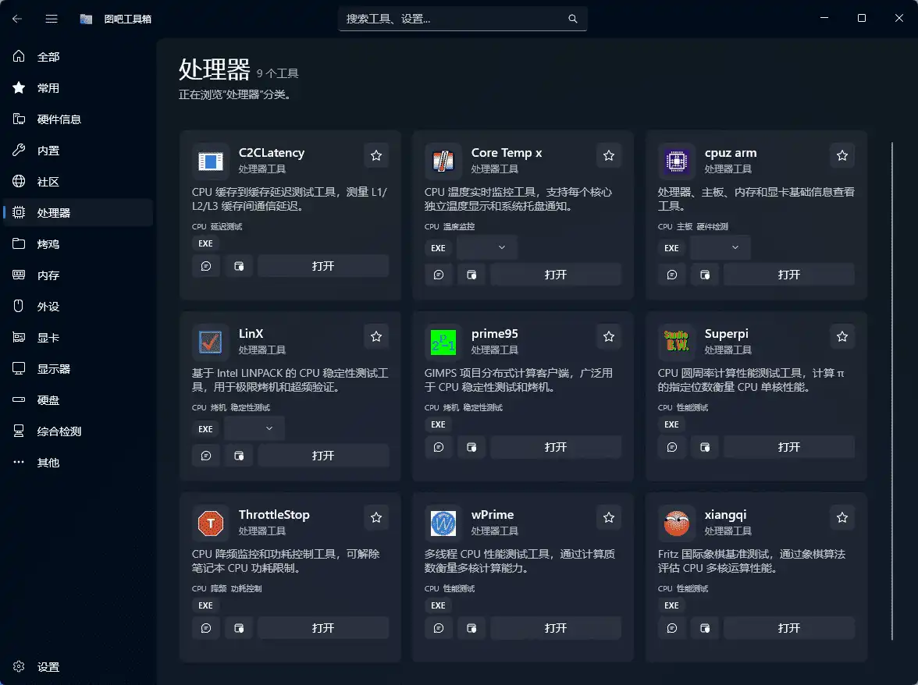Launch Core Temp x via 打开
Screen dimensions: 918x685
(x=556, y=275)
